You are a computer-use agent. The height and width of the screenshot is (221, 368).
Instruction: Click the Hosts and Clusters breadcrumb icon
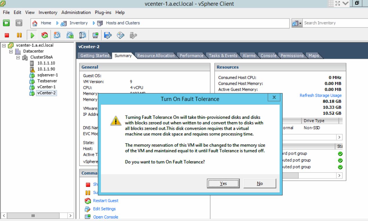(x=100, y=23)
